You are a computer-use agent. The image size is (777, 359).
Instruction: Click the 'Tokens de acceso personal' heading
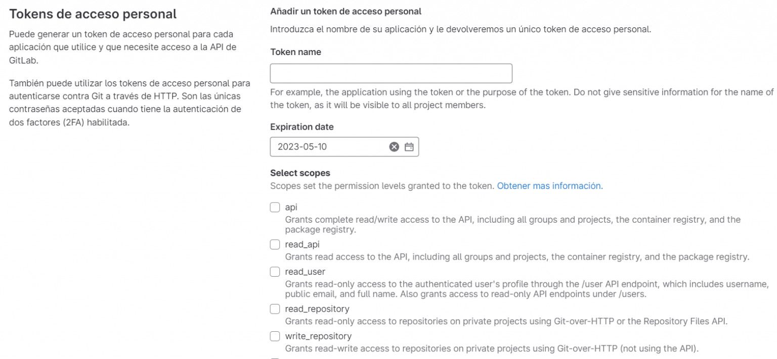coord(93,15)
